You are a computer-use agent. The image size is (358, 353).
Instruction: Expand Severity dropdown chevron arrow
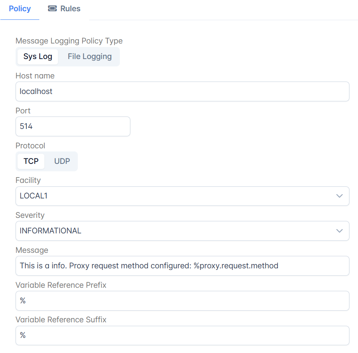click(339, 231)
